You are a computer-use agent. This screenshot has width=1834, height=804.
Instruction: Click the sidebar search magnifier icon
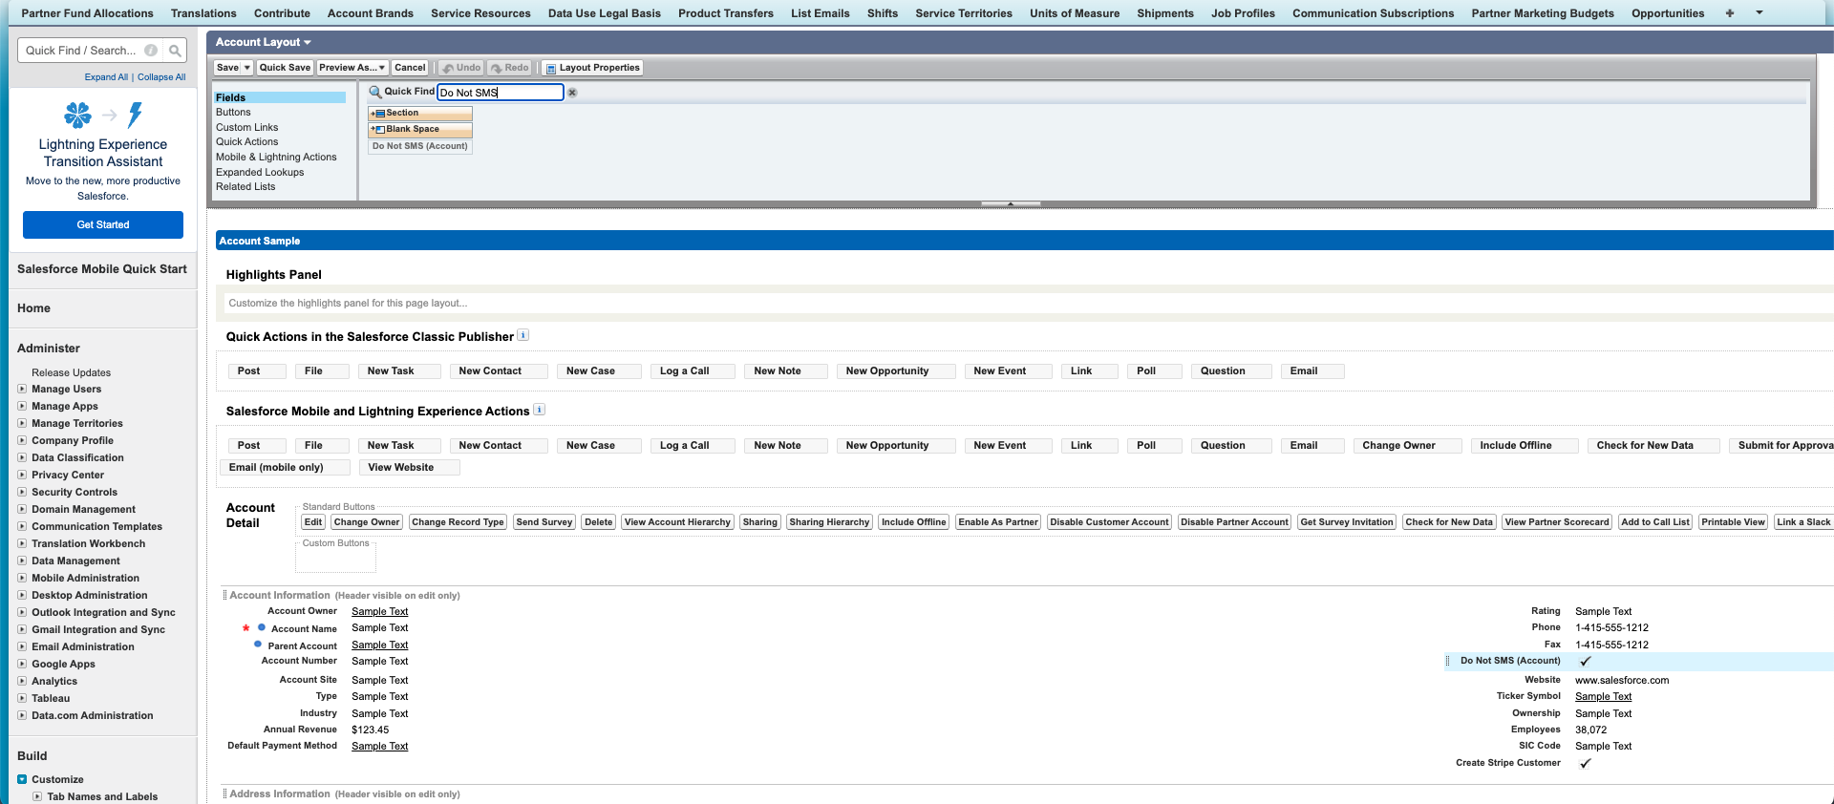175,51
